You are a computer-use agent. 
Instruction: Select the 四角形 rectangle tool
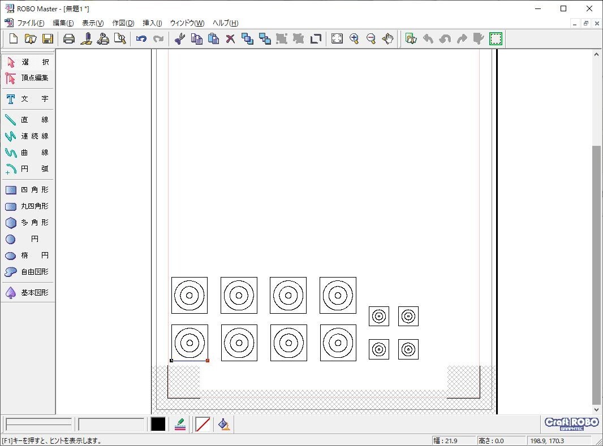coord(28,189)
